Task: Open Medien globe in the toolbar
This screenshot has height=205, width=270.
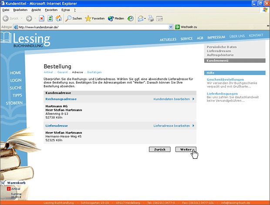Action: click(116, 18)
